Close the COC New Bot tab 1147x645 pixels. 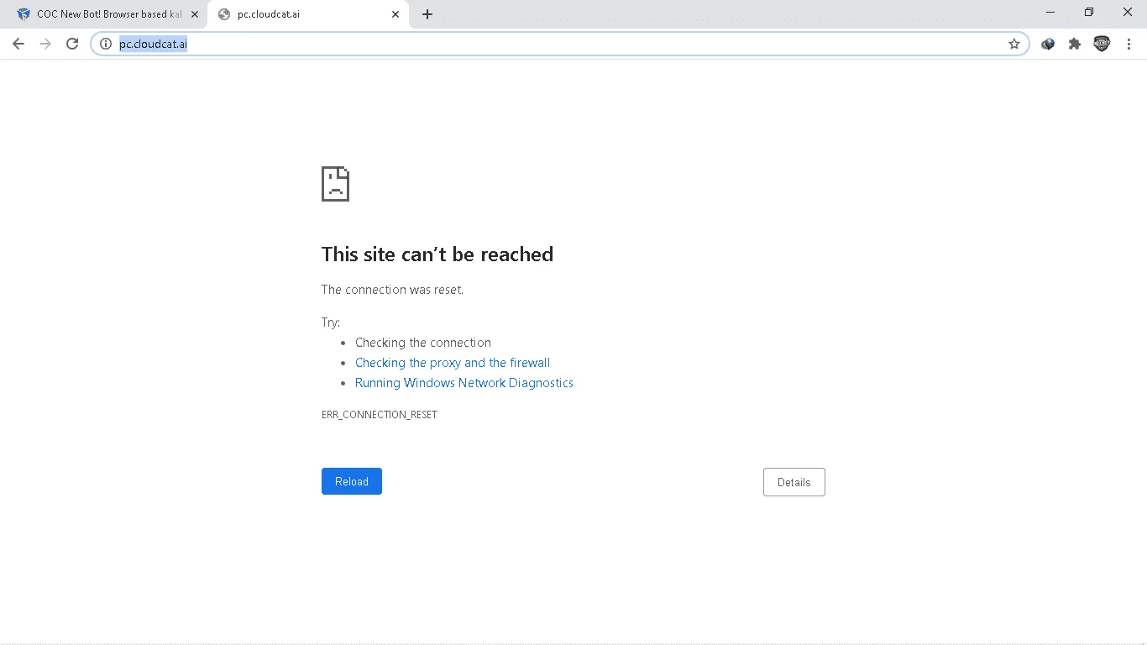[x=195, y=14]
